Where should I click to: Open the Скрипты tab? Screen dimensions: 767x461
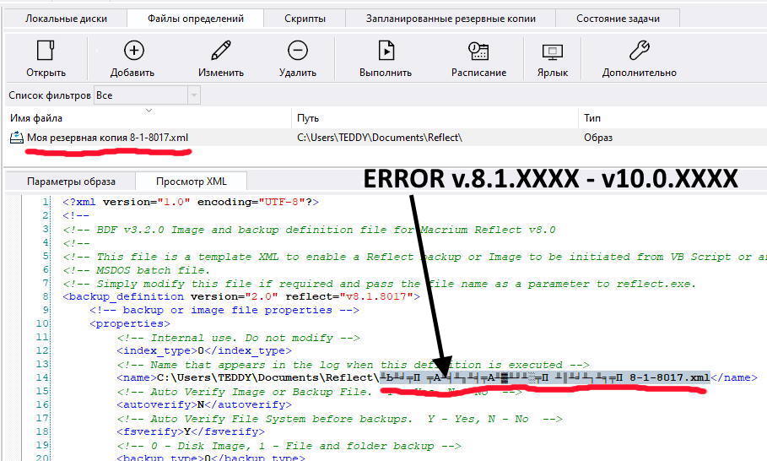(305, 19)
